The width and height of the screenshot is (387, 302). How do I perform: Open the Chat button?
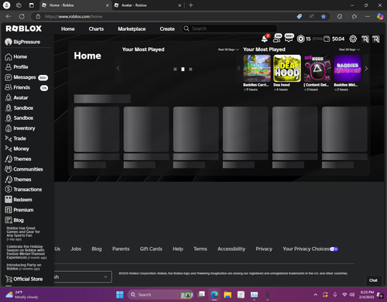point(373,280)
